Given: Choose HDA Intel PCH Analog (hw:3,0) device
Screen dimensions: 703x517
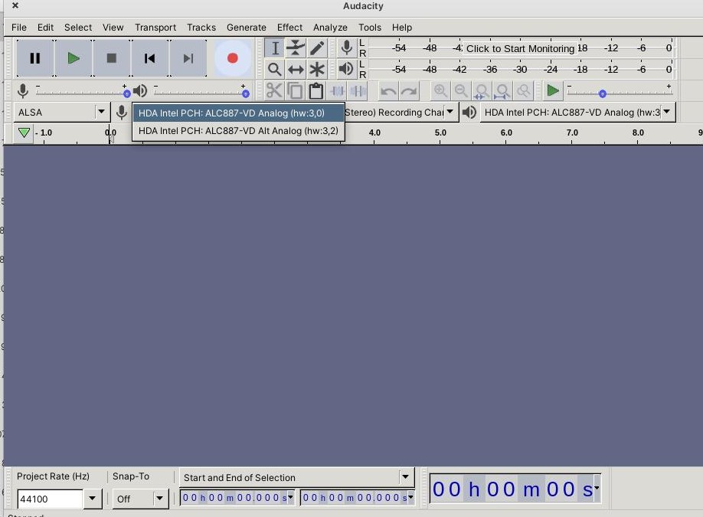Looking at the screenshot, I should point(238,113).
